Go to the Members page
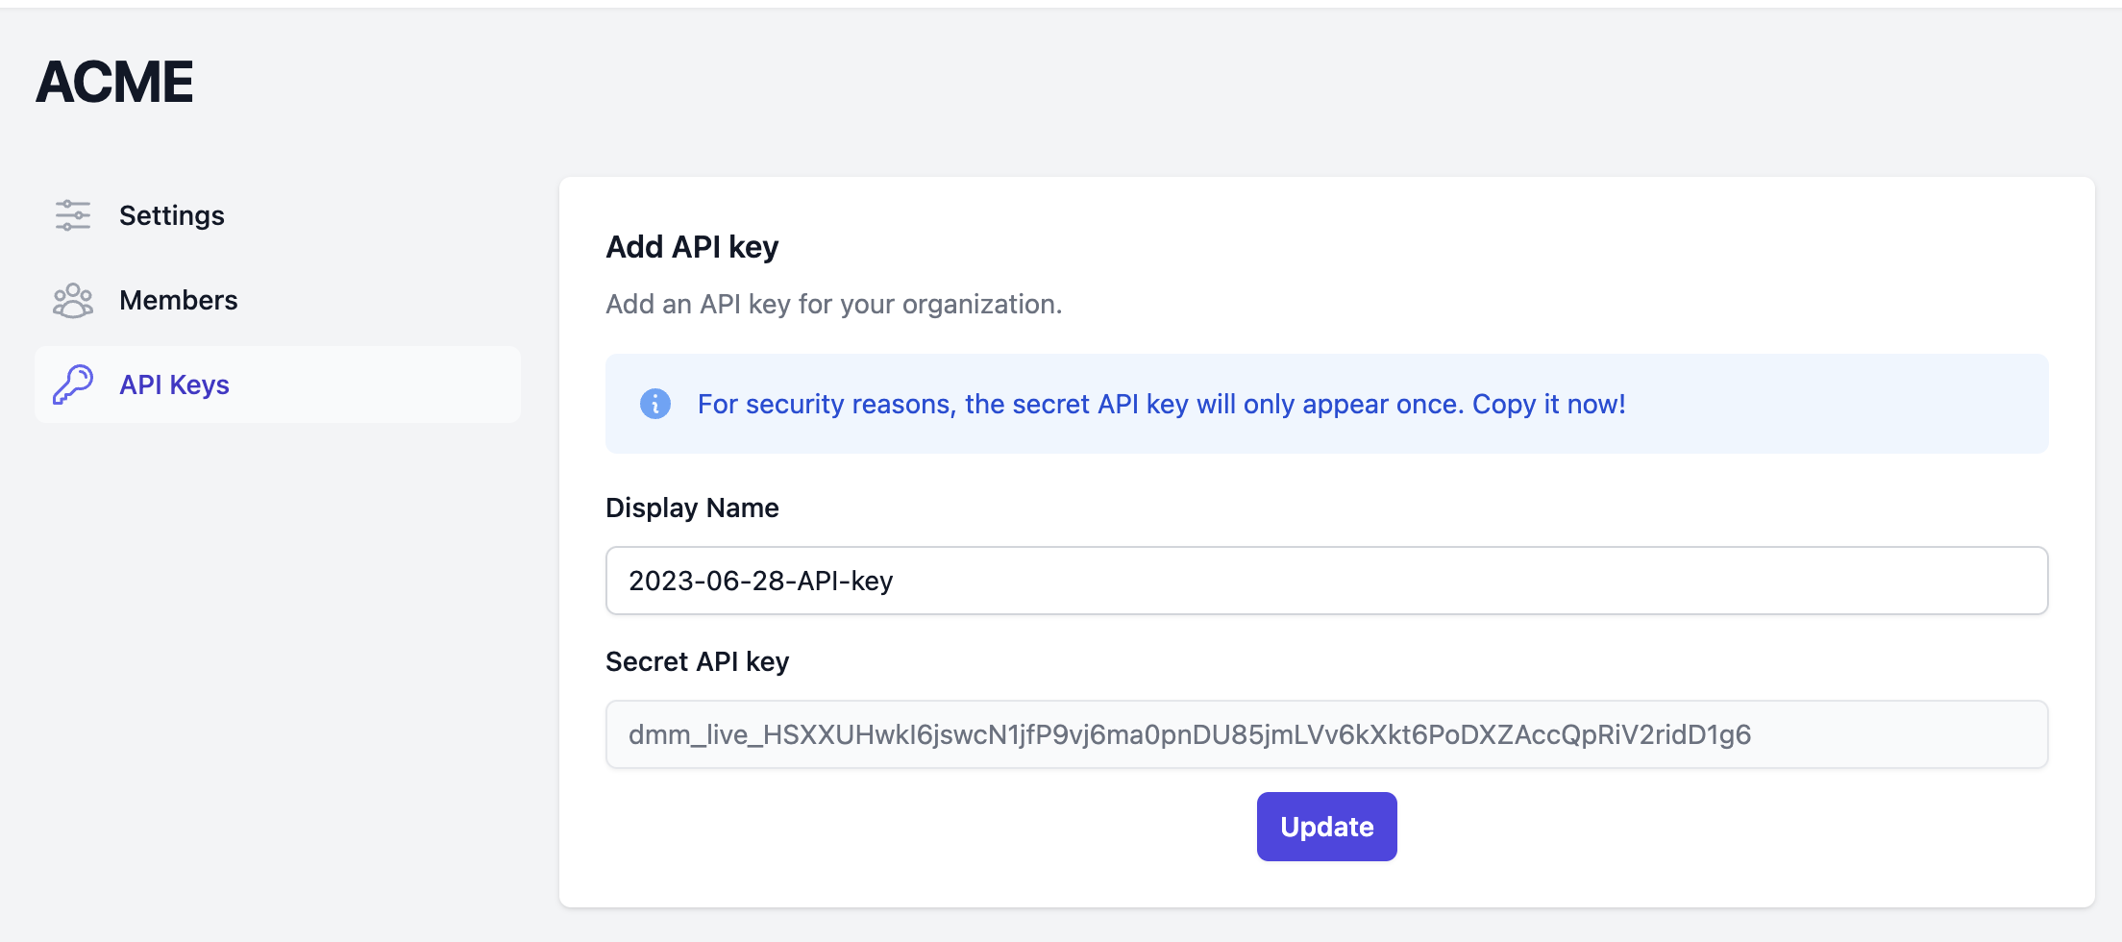This screenshot has height=942, width=2122. pos(178,300)
